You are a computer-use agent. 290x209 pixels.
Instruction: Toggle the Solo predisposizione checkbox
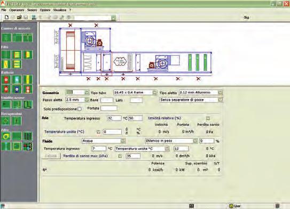tap(80, 109)
